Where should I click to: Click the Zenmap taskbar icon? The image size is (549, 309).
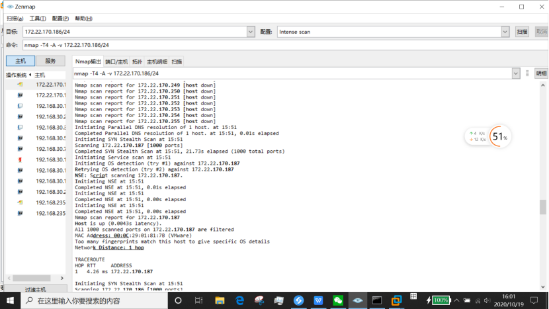(357, 300)
